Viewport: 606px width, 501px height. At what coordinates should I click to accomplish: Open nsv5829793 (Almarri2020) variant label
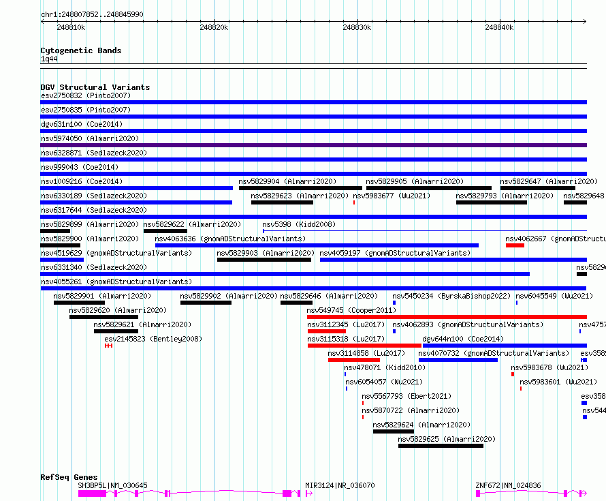(x=505, y=196)
